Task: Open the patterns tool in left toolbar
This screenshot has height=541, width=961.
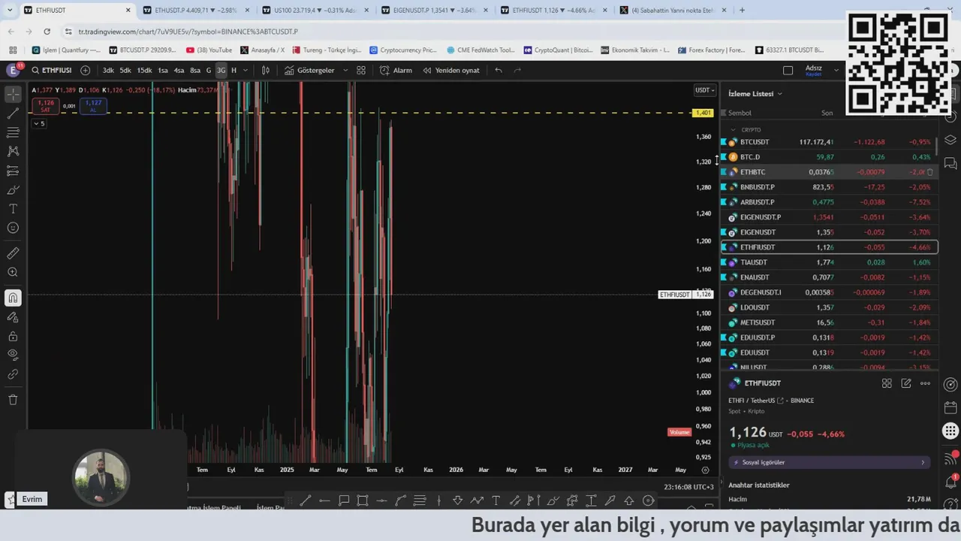Action: (13, 151)
